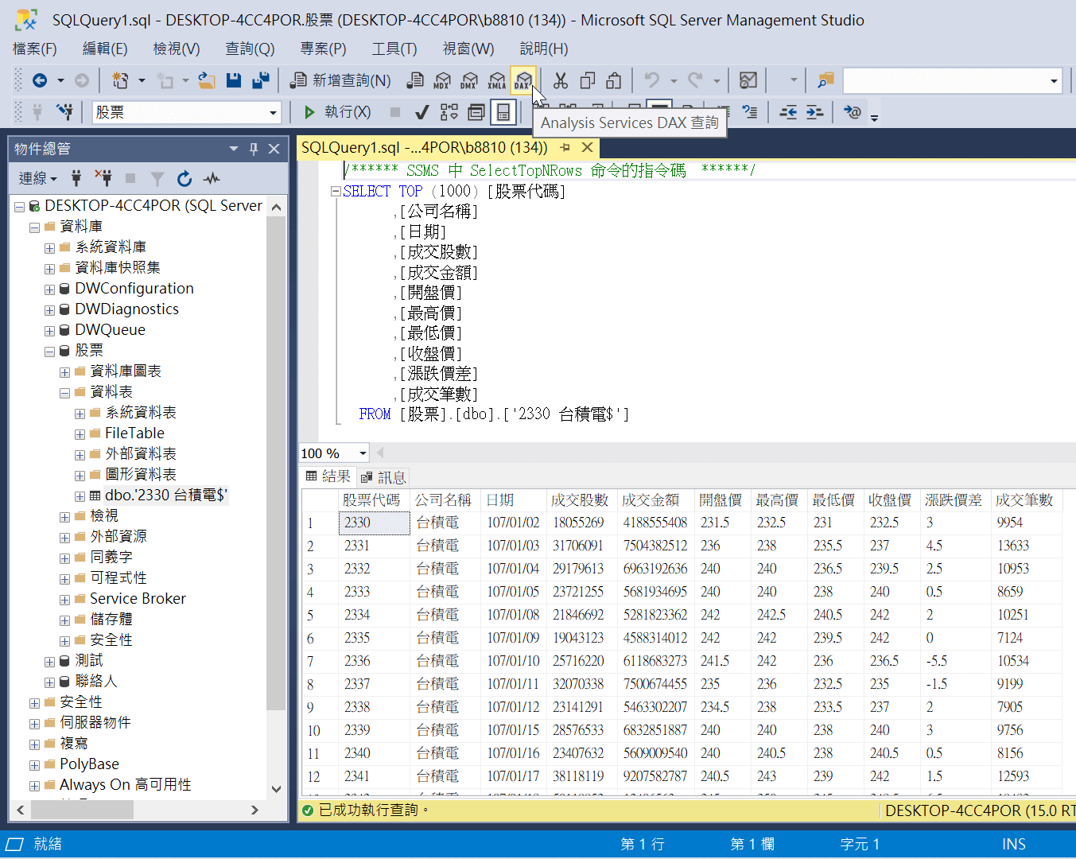Click the Save All icon
The width and height of the screenshot is (1076, 859).
260,80
